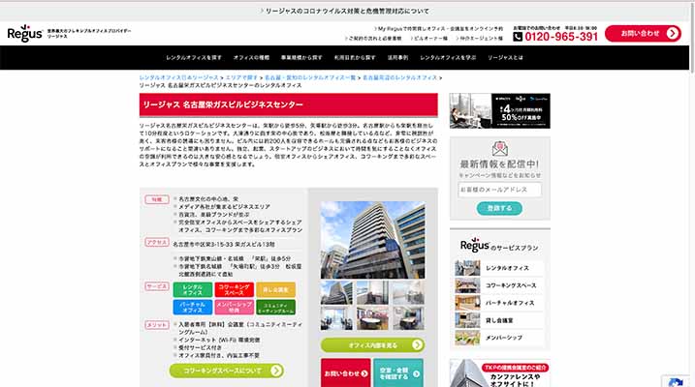Image resolution: width=695 pixels, height=387 pixels.
Task: Open the オフィスの種類 nav menu item
Action: (x=251, y=57)
